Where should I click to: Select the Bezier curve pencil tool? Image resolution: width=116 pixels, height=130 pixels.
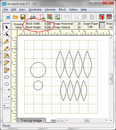7,48
